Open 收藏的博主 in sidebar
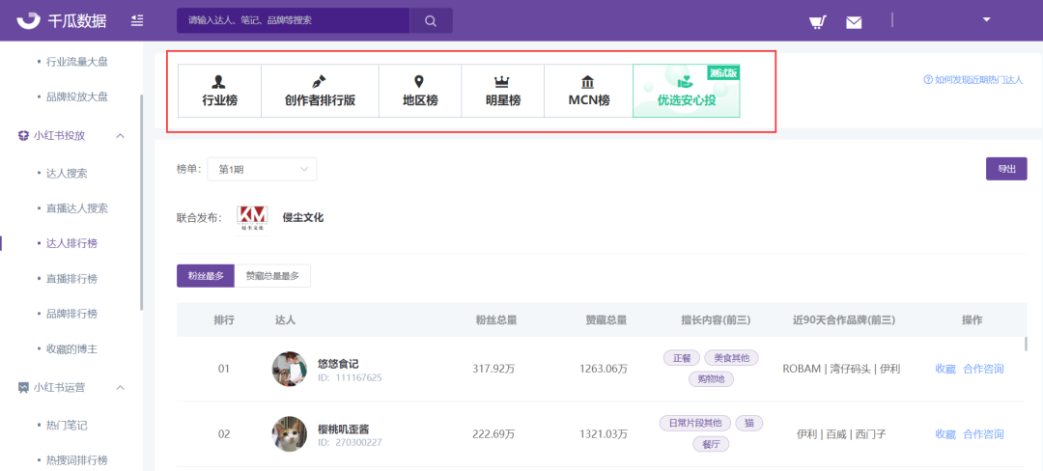The width and height of the screenshot is (1043, 471). pyautogui.click(x=71, y=348)
